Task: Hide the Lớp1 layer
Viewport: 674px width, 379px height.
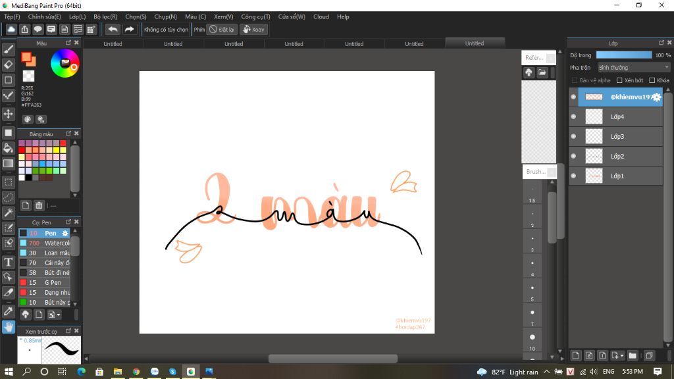Action: [573, 176]
